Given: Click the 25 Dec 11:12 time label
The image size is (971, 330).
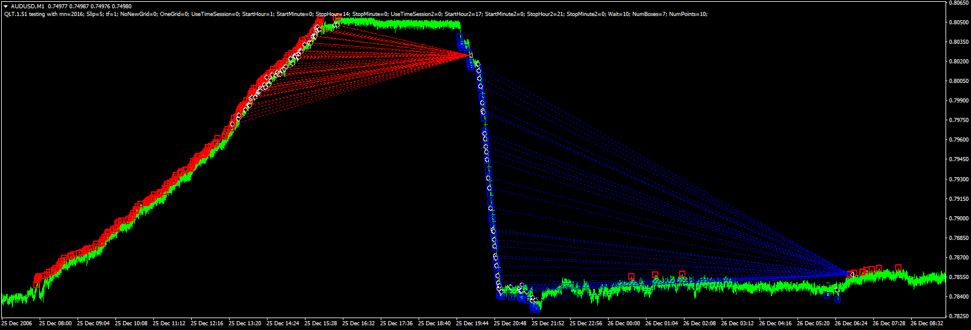Looking at the screenshot, I should (169, 323).
